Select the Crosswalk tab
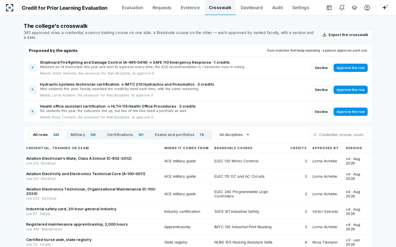The width and height of the screenshot is (396, 247). click(x=220, y=8)
